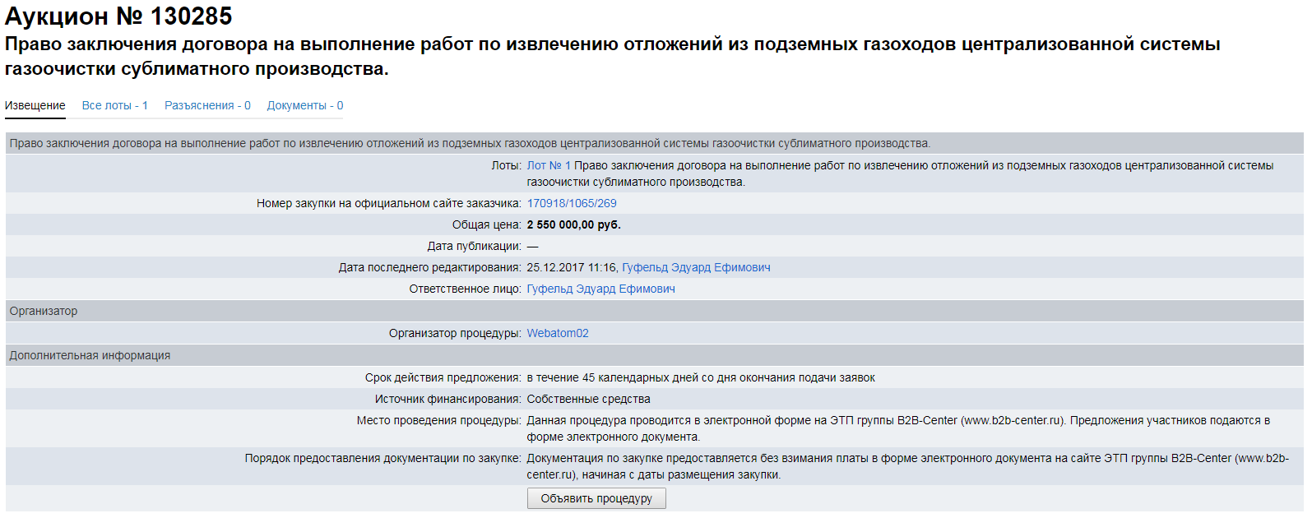Click the Собственные средства funding source value
The image size is (1312, 518).
pos(588,399)
